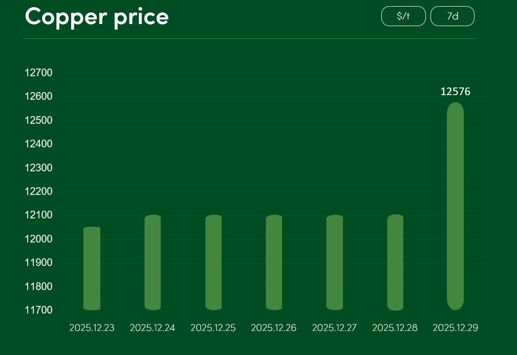
Task: Click the 12576 data label
Action: [x=455, y=92]
